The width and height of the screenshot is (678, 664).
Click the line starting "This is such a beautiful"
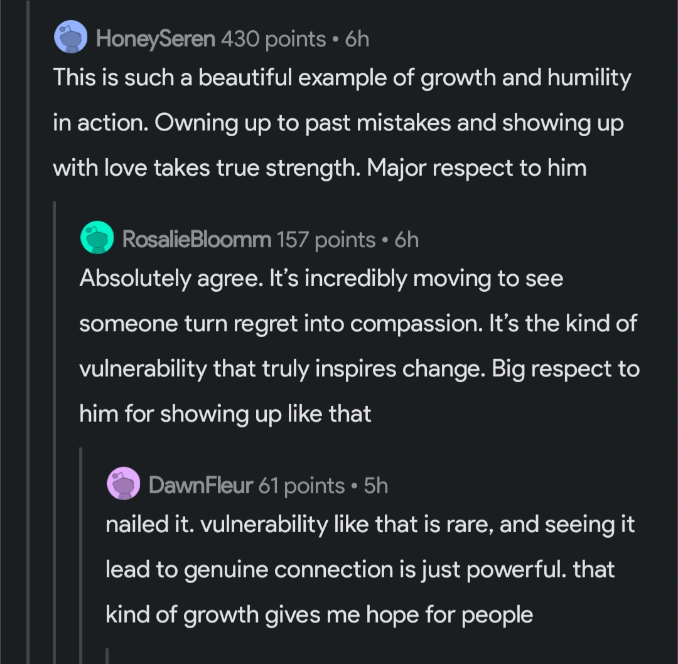tap(342, 78)
